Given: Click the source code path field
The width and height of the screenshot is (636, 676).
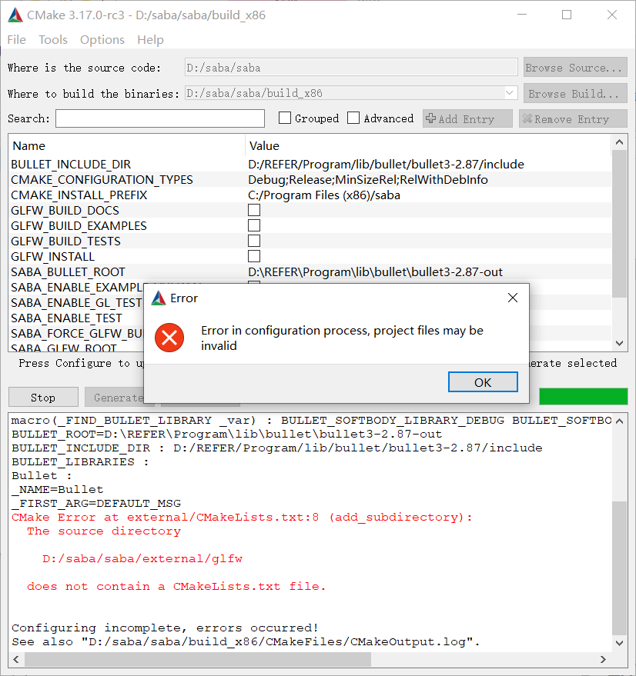Looking at the screenshot, I should (x=351, y=68).
